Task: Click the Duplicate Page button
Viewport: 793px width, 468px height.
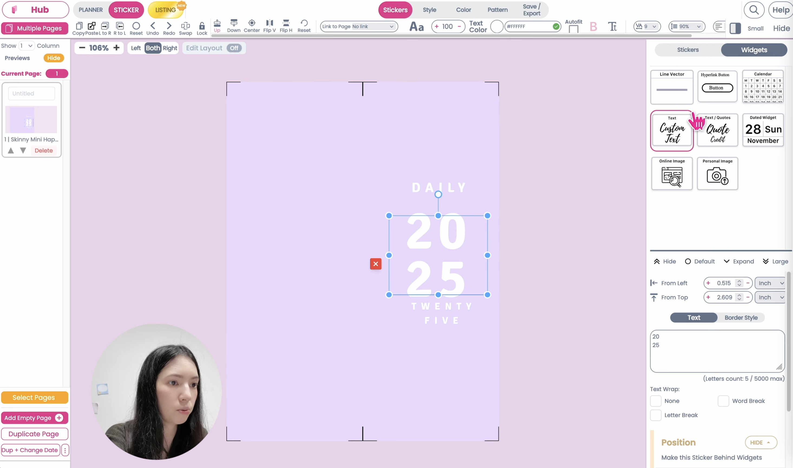Action: (x=35, y=434)
